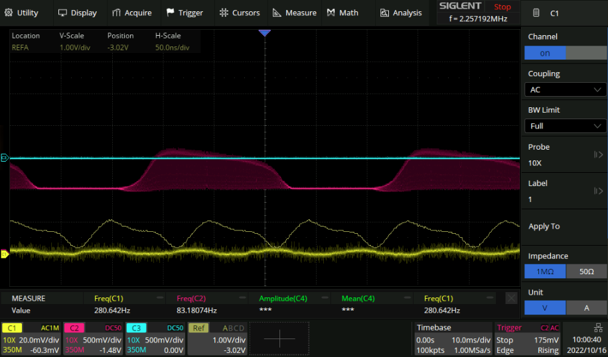Click the blue trigger position marker
This screenshot has height=357, width=608.
click(x=265, y=32)
